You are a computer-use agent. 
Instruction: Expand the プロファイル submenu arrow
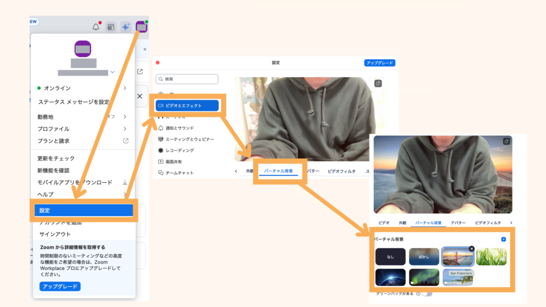[x=125, y=129]
